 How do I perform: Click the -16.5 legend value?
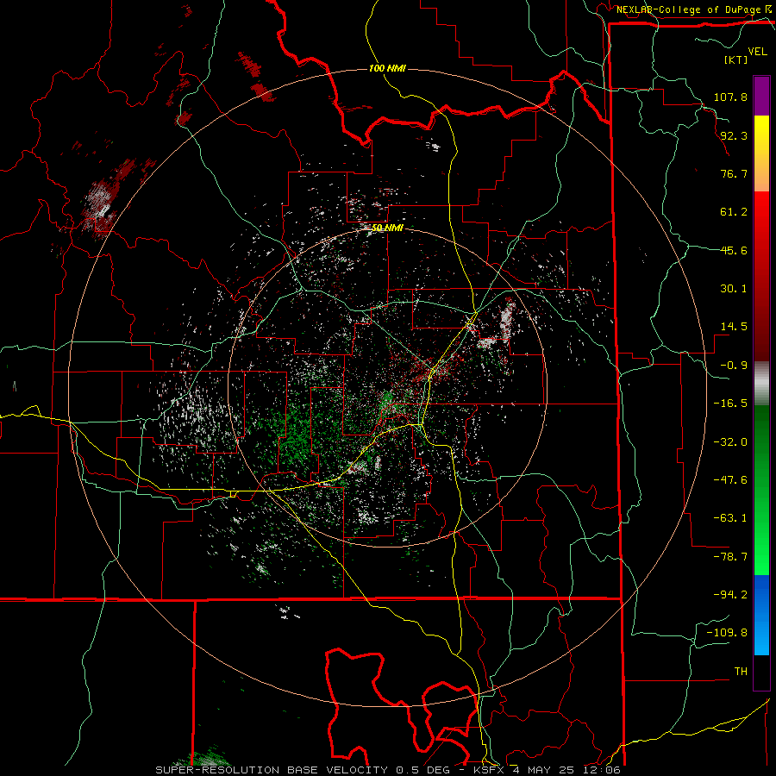[x=730, y=404]
